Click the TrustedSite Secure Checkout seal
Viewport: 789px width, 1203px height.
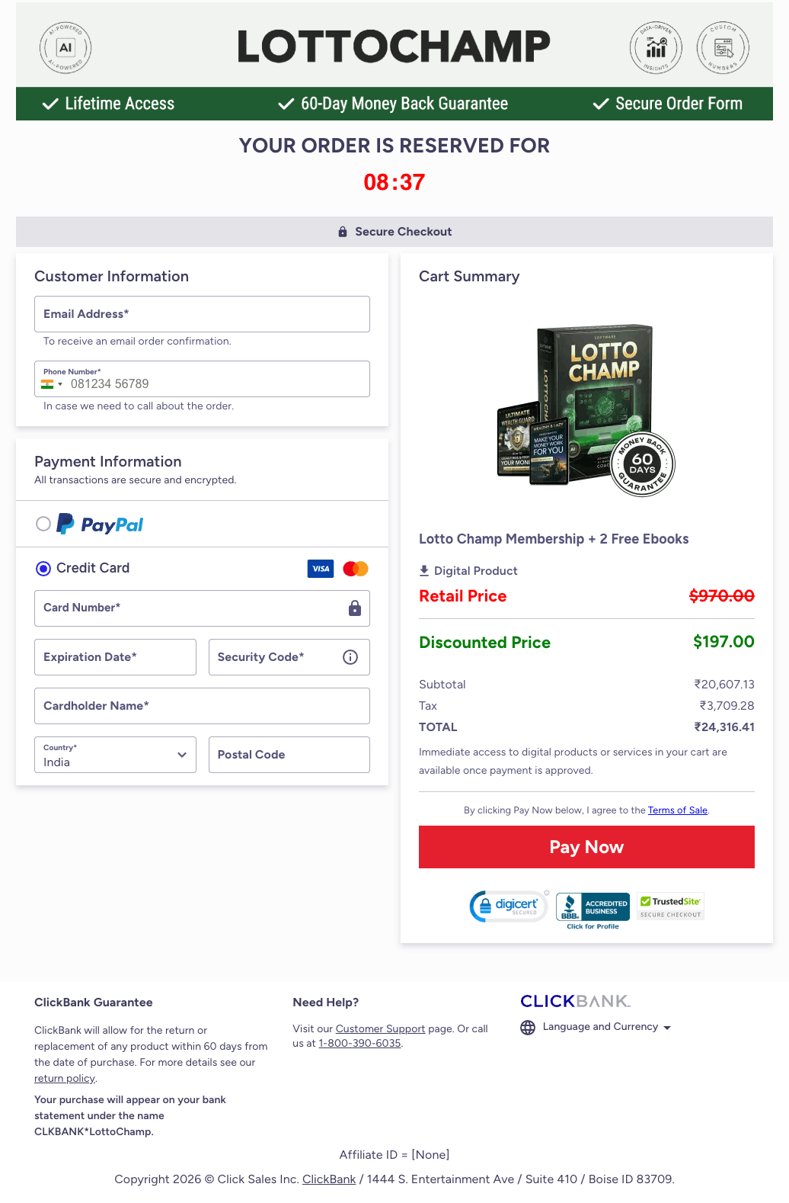click(x=669, y=905)
